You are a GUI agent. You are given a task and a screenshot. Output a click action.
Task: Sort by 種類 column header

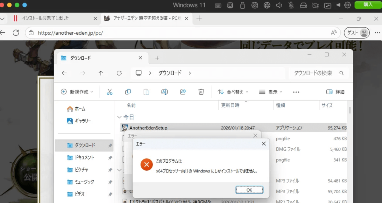point(280,105)
